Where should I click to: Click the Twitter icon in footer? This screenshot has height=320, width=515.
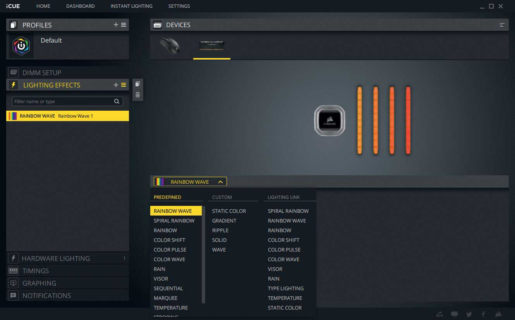[x=469, y=314]
